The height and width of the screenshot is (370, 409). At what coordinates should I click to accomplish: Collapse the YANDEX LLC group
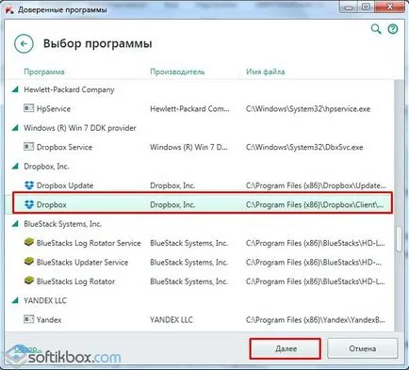15,300
